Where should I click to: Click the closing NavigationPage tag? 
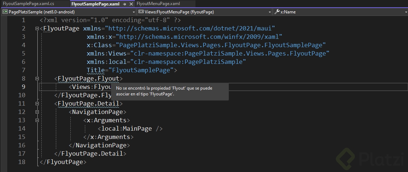(x=99, y=145)
